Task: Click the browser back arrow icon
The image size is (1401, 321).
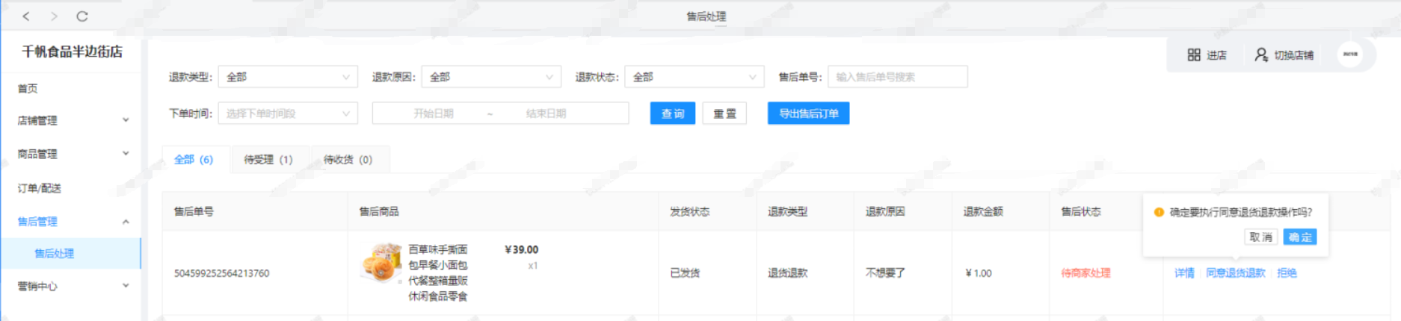Action: coord(26,16)
